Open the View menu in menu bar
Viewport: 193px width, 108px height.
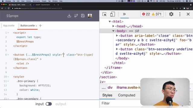click(x=23, y=1)
